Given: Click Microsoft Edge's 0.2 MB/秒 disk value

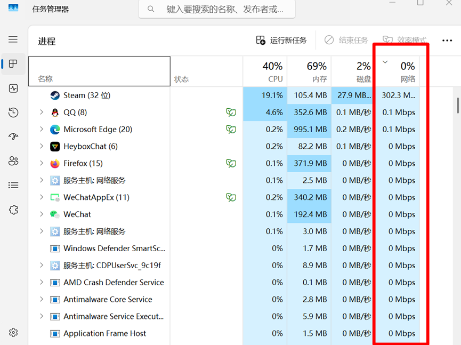Looking at the screenshot, I should (354, 130).
